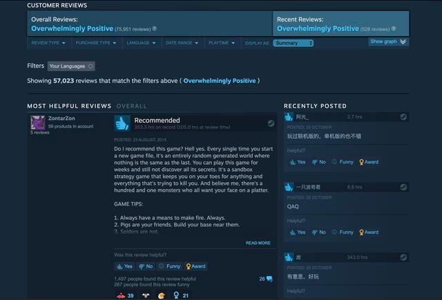Vote No on 阿光_'s review

[x=318, y=162]
